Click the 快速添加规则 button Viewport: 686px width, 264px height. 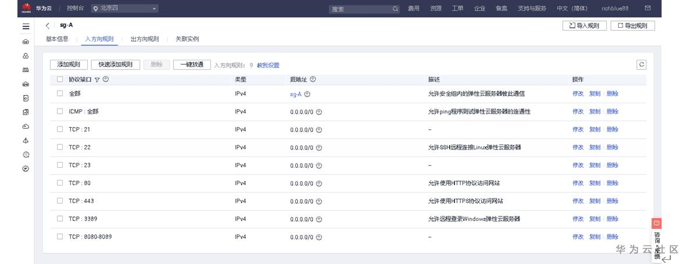[116, 64]
